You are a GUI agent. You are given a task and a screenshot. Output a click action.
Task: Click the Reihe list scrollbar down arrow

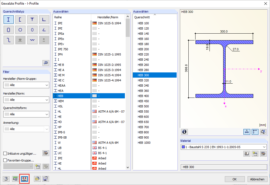coord(128,167)
